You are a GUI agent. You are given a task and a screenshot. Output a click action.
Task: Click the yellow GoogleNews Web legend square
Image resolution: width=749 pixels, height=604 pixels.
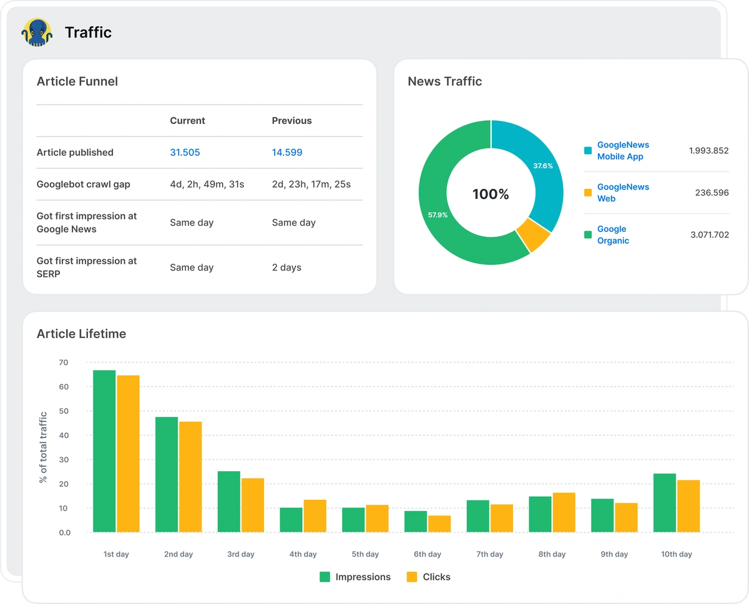tap(587, 193)
